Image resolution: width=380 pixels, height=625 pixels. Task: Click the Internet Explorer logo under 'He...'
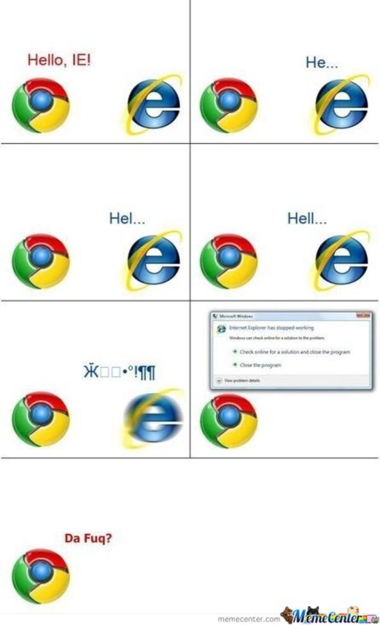[x=342, y=104]
